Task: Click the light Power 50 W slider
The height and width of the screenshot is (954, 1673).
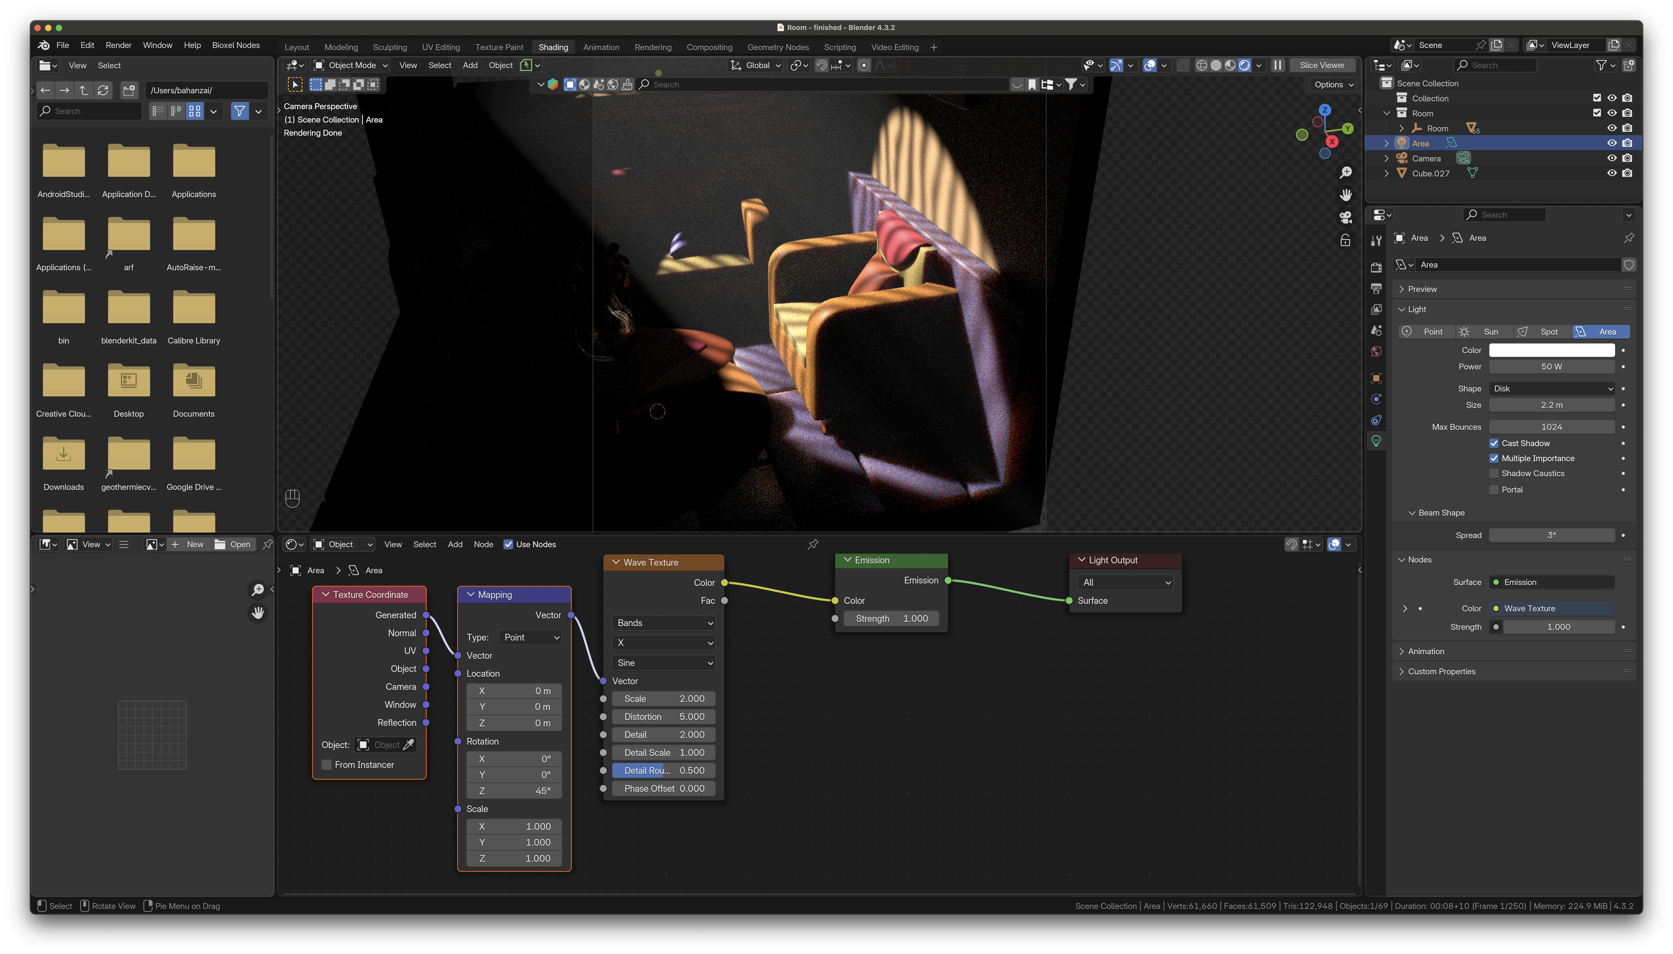Action: (x=1552, y=367)
